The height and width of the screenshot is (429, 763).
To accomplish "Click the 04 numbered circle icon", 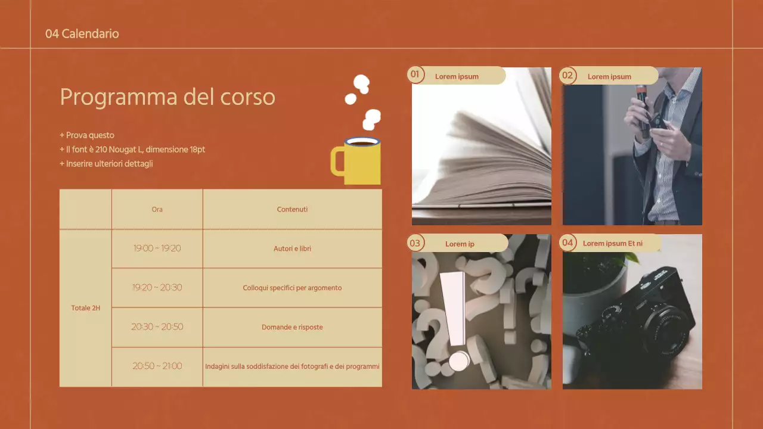I will click(569, 243).
